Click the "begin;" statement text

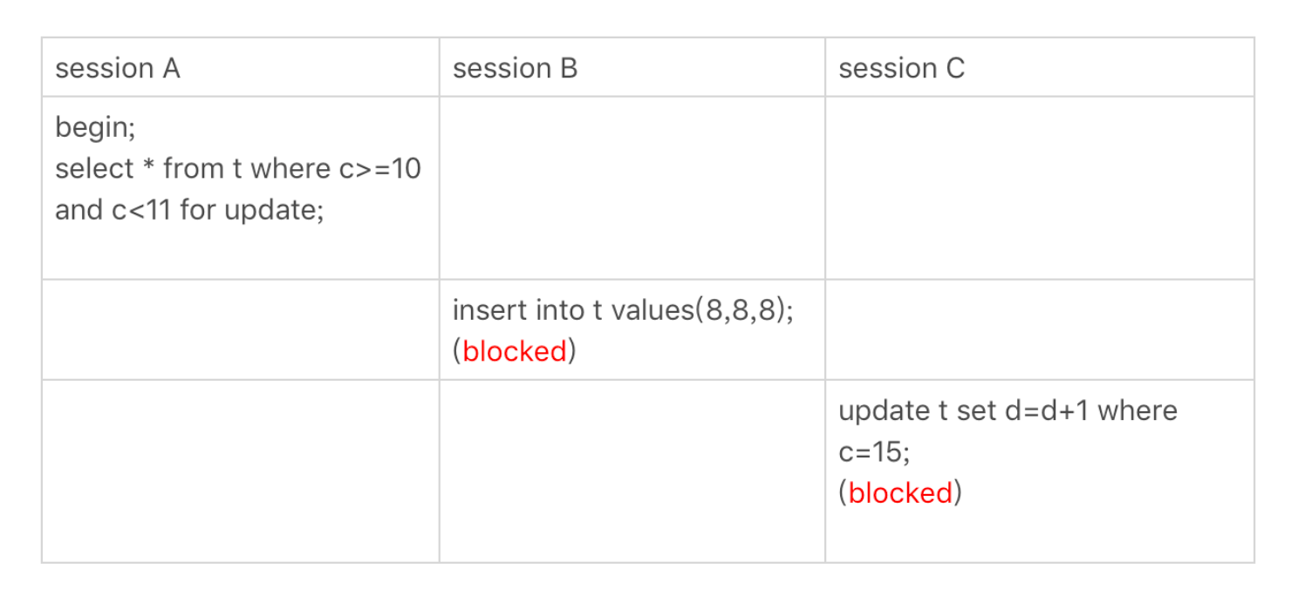click(96, 128)
